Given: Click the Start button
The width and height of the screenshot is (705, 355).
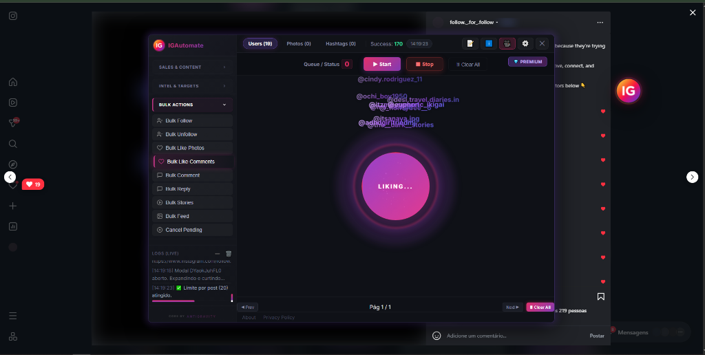Looking at the screenshot, I should coord(382,64).
